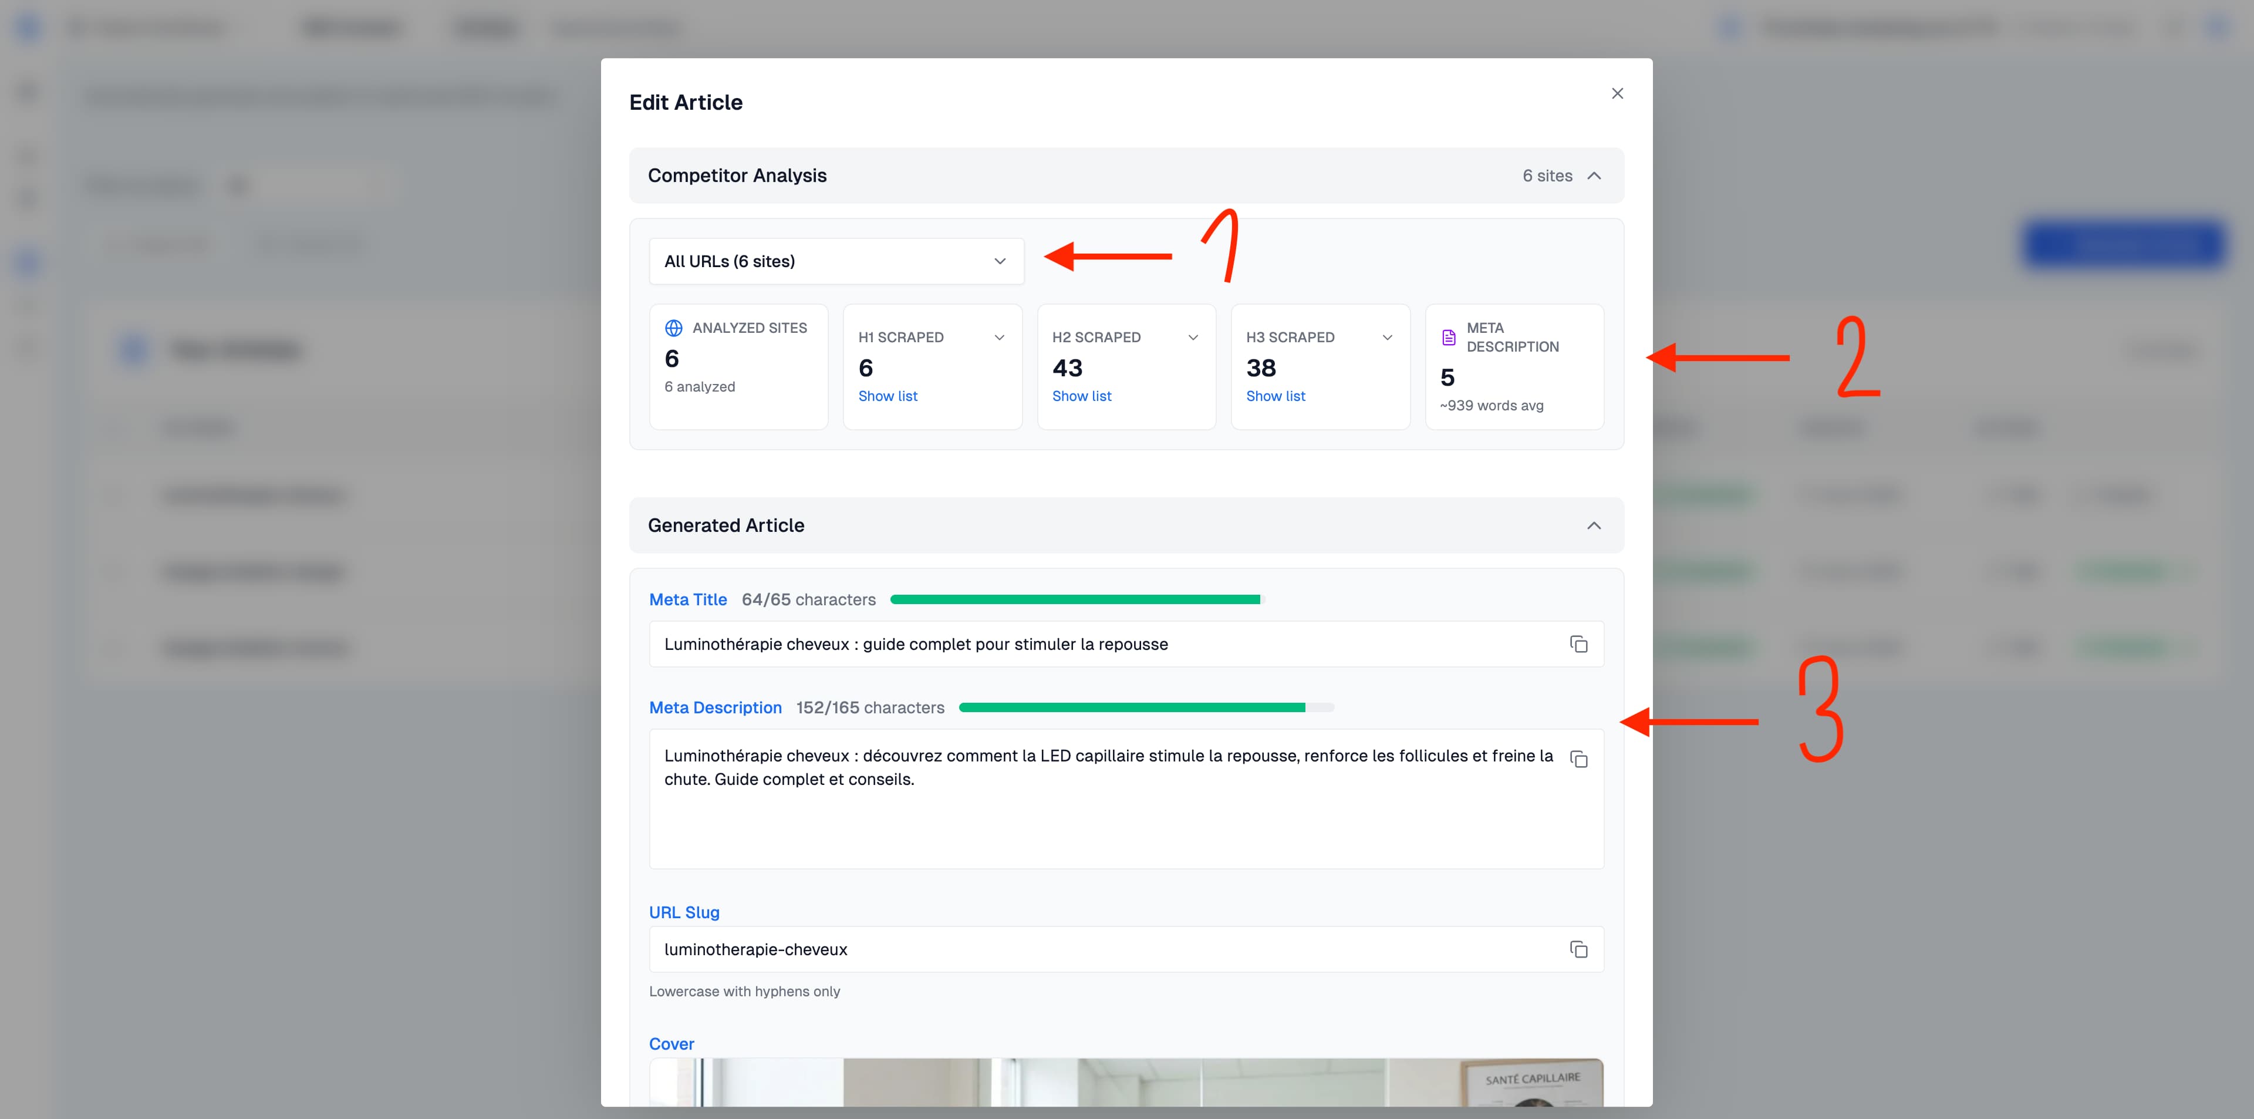Screen dimensions: 2254x1119
Task: Click the "Lowercase with hyphens only" hint
Action: (x=745, y=992)
